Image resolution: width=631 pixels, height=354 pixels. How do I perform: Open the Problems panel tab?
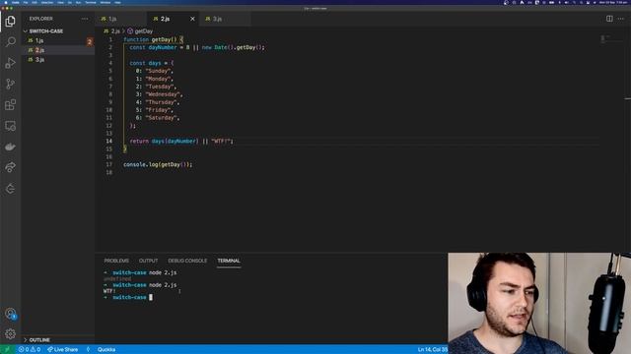click(x=116, y=261)
